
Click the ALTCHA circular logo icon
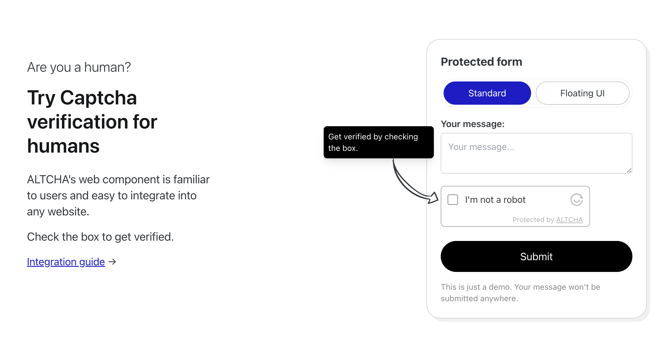coord(576,200)
